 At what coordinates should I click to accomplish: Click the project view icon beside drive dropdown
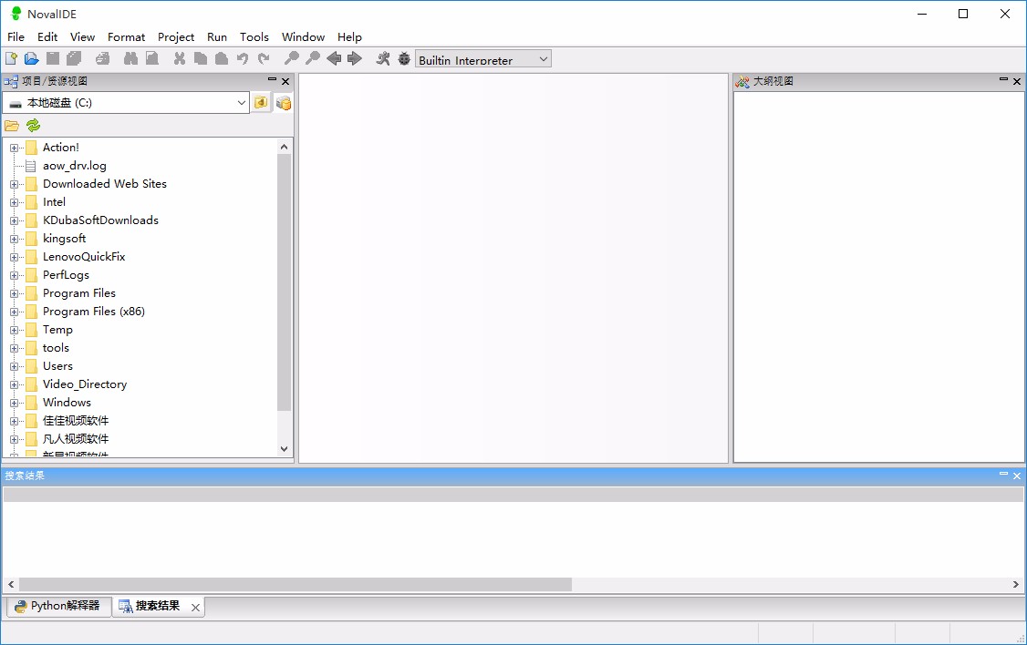click(x=262, y=103)
